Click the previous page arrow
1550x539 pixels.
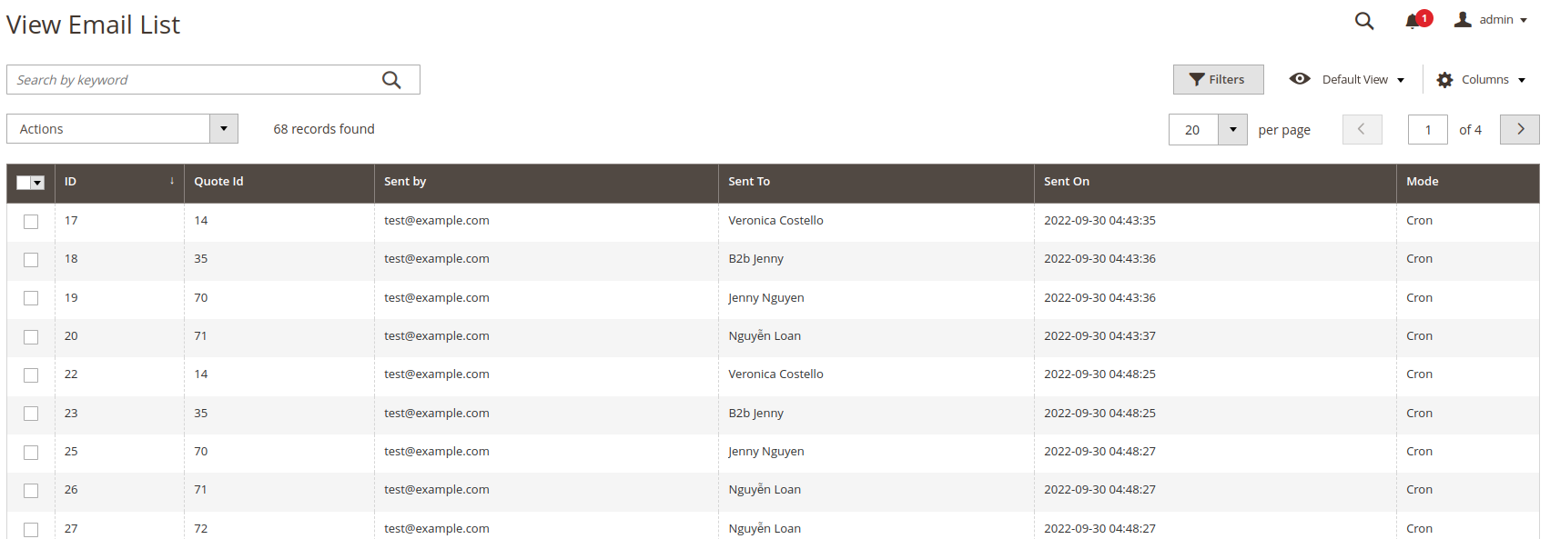(1362, 129)
